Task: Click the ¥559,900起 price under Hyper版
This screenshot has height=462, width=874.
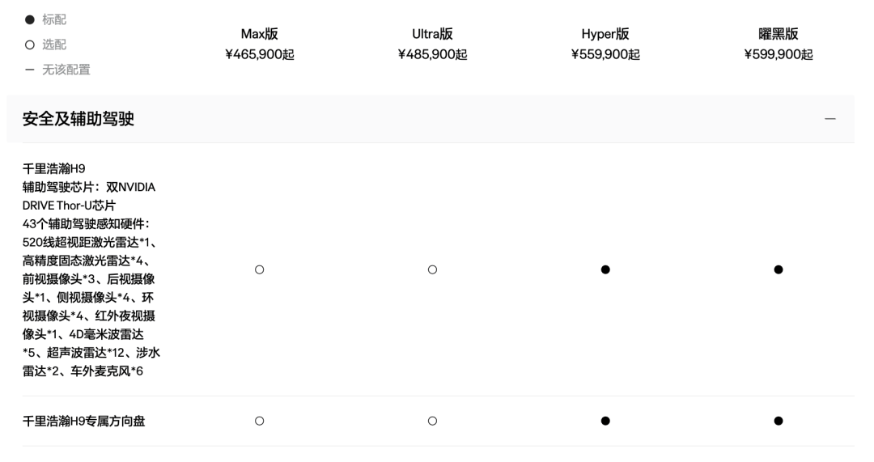Action: click(605, 55)
